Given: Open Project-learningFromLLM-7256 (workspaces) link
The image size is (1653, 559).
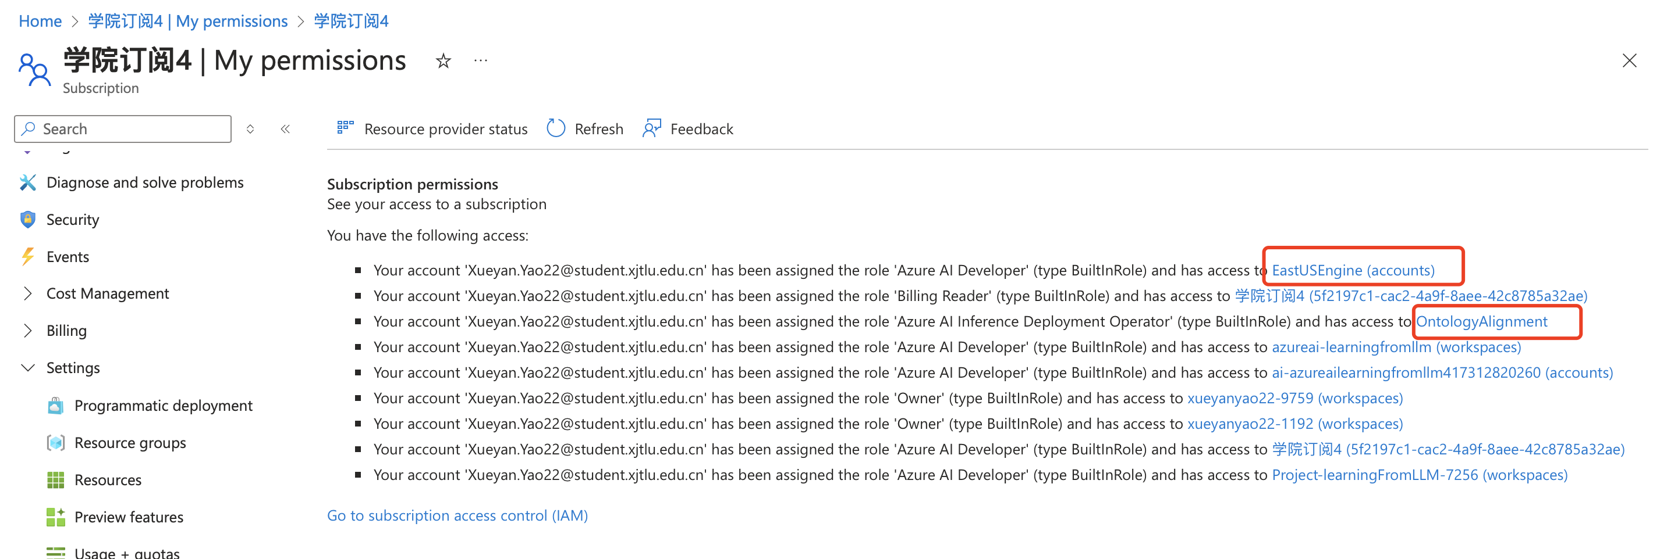Looking at the screenshot, I should click(x=1420, y=475).
